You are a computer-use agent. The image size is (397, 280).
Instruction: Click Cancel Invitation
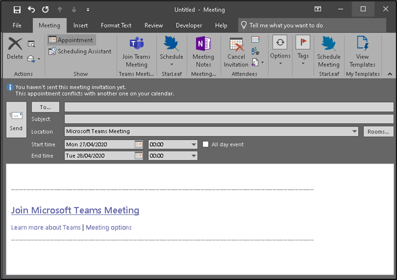pos(236,52)
